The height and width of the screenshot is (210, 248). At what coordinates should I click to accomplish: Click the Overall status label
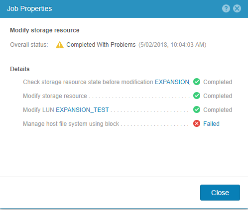29,45
